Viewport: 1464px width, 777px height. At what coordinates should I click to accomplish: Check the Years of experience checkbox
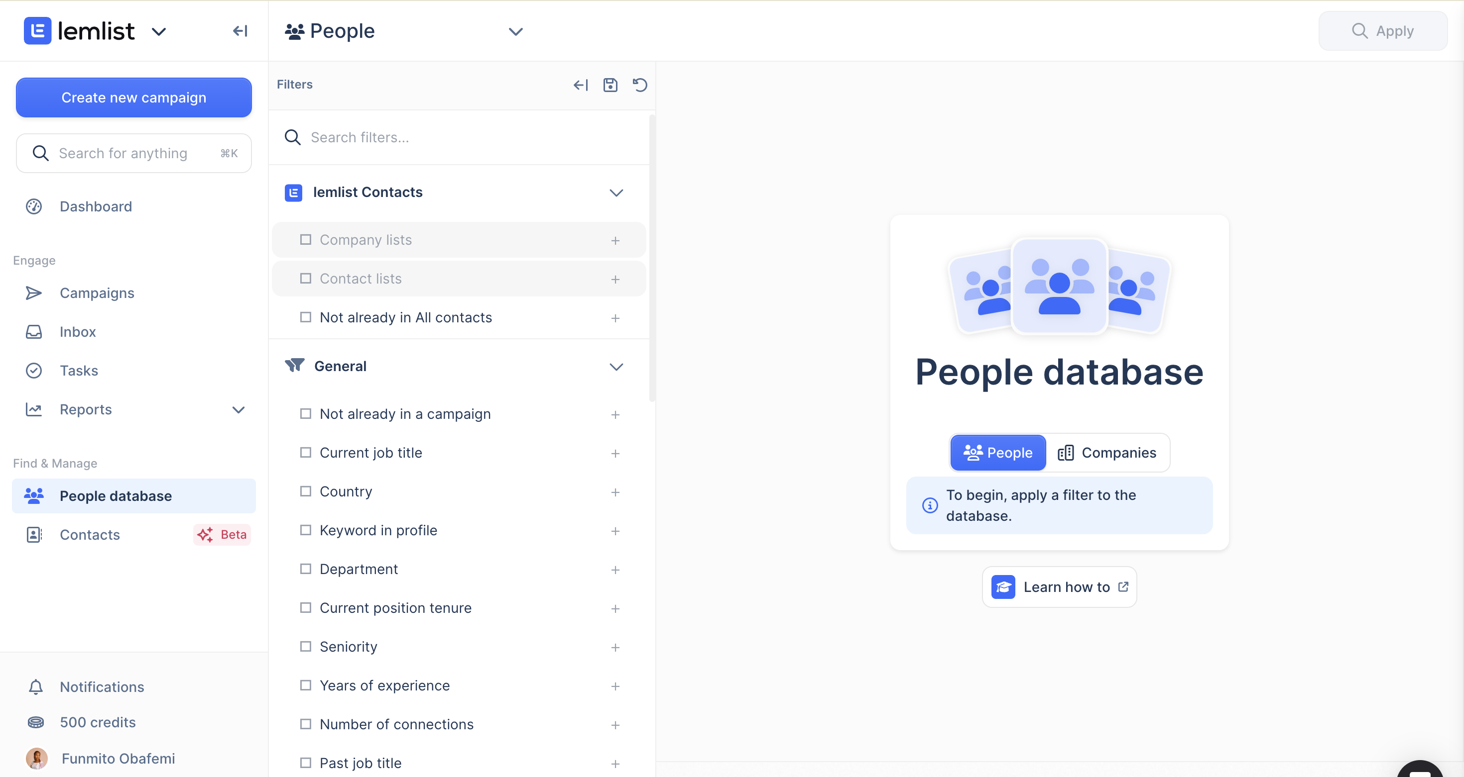[306, 685]
